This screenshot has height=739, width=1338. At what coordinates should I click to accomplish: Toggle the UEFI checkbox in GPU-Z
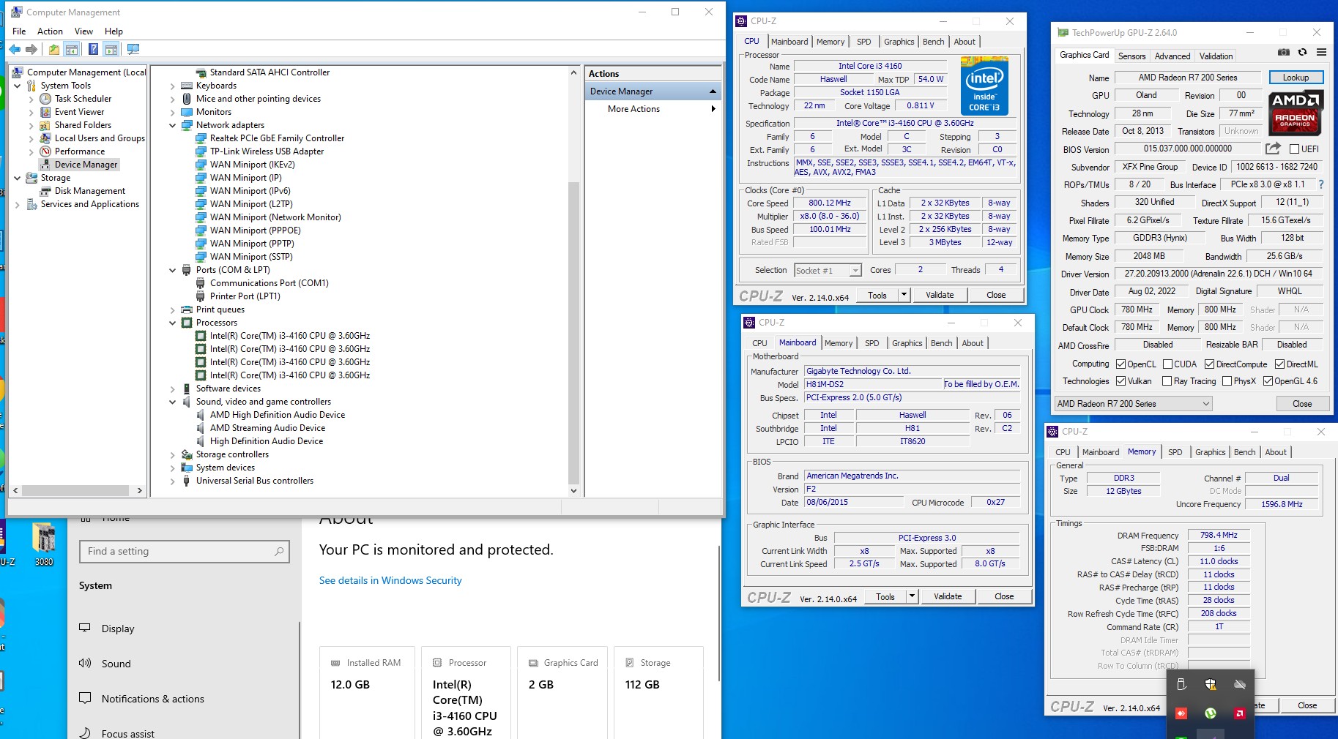pos(1294,149)
